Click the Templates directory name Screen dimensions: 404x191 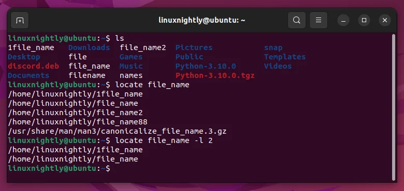click(x=285, y=57)
